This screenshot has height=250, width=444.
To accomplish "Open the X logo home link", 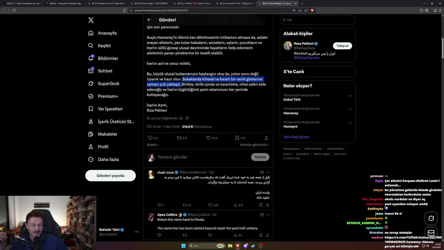I will click(x=91, y=20).
